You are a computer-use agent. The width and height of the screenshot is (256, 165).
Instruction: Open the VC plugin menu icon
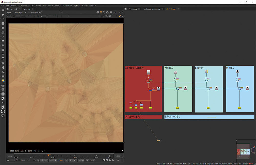point(3,103)
